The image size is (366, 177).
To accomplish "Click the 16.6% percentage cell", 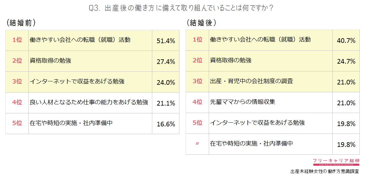I will [x=166, y=124].
